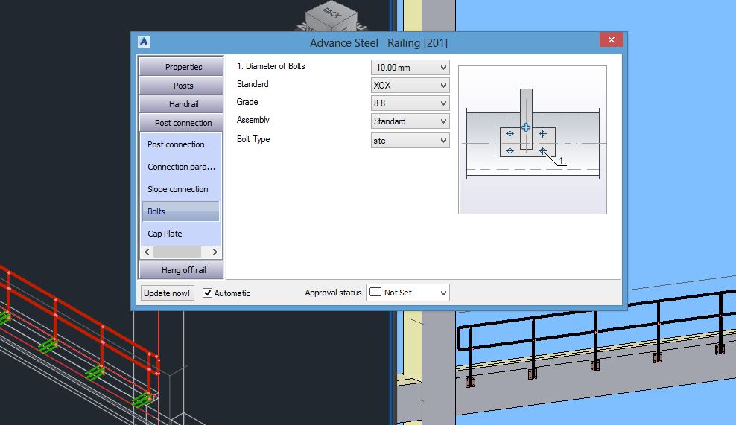Click the Not Set color box
The height and width of the screenshot is (425, 736).
point(375,293)
